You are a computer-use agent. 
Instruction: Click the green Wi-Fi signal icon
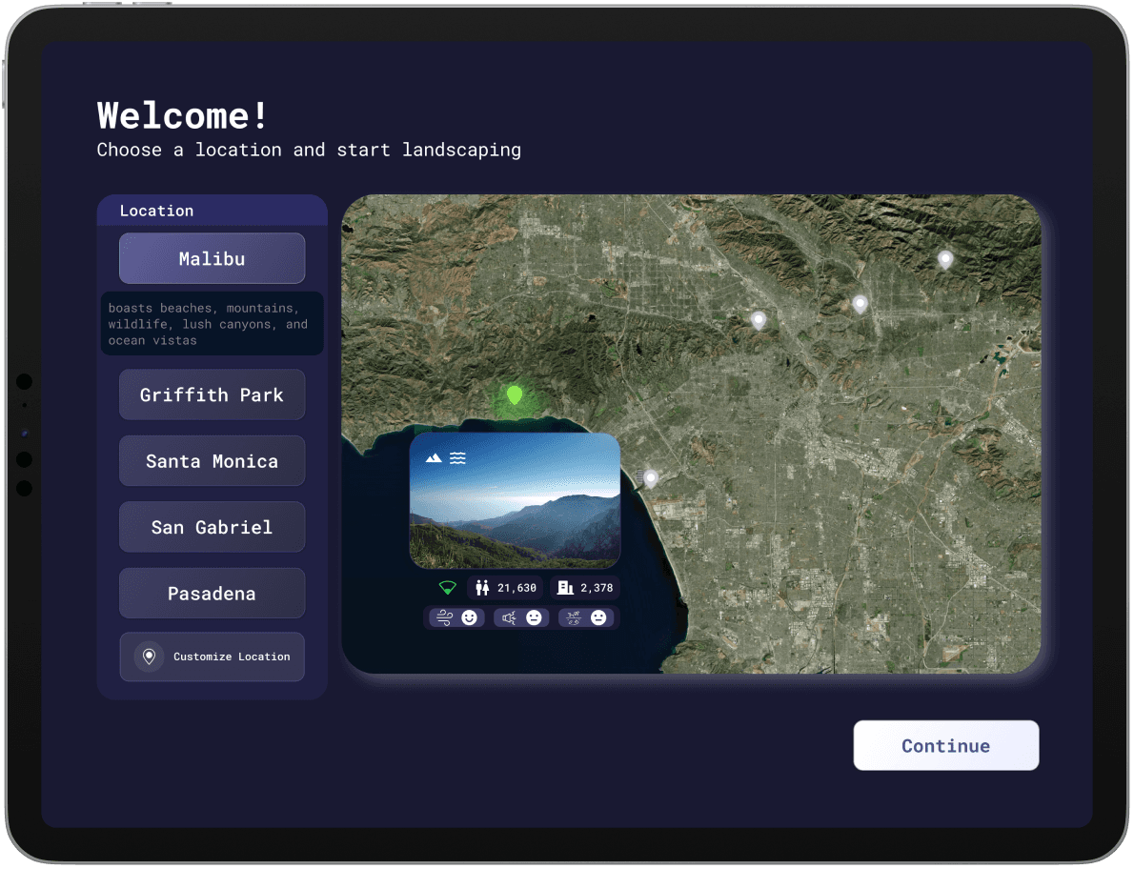pyautogui.click(x=447, y=588)
